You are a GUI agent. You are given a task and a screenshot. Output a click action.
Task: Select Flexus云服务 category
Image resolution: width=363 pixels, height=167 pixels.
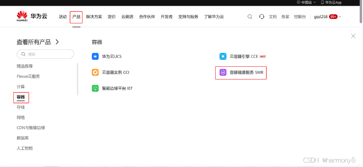click(x=28, y=76)
